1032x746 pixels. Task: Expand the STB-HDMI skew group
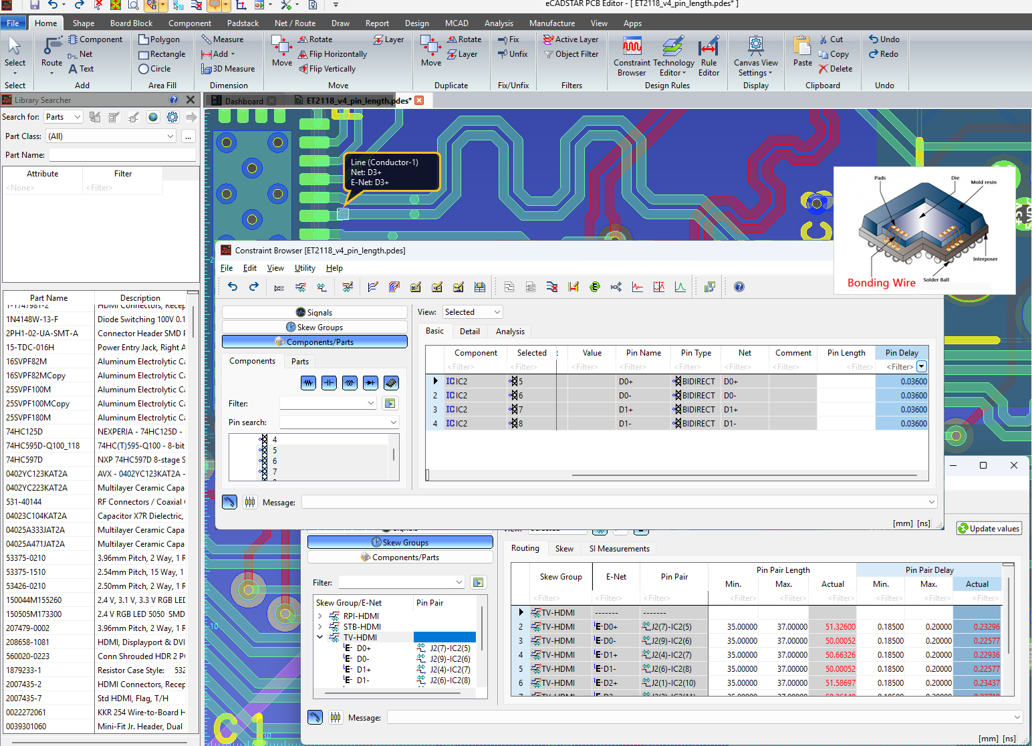point(320,627)
